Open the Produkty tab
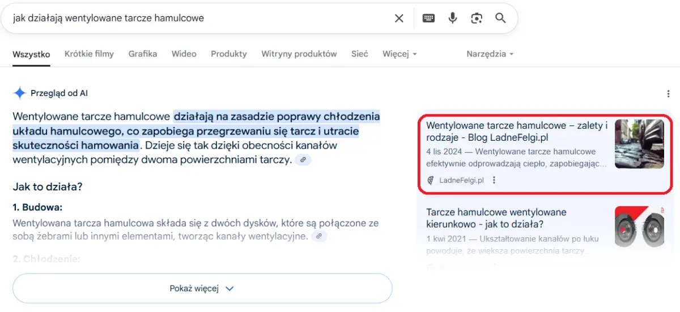 click(x=229, y=54)
